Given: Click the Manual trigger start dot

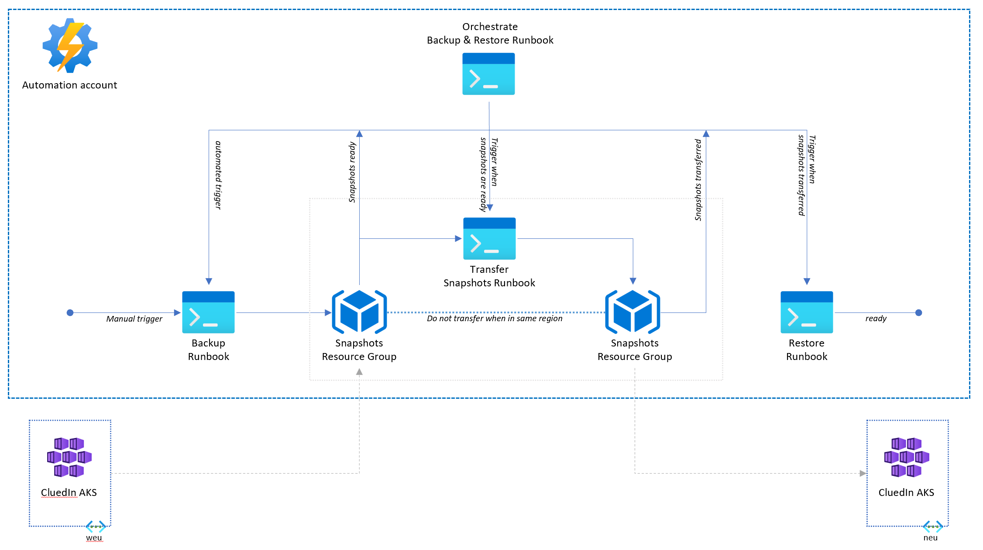Looking at the screenshot, I should [70, 312].
